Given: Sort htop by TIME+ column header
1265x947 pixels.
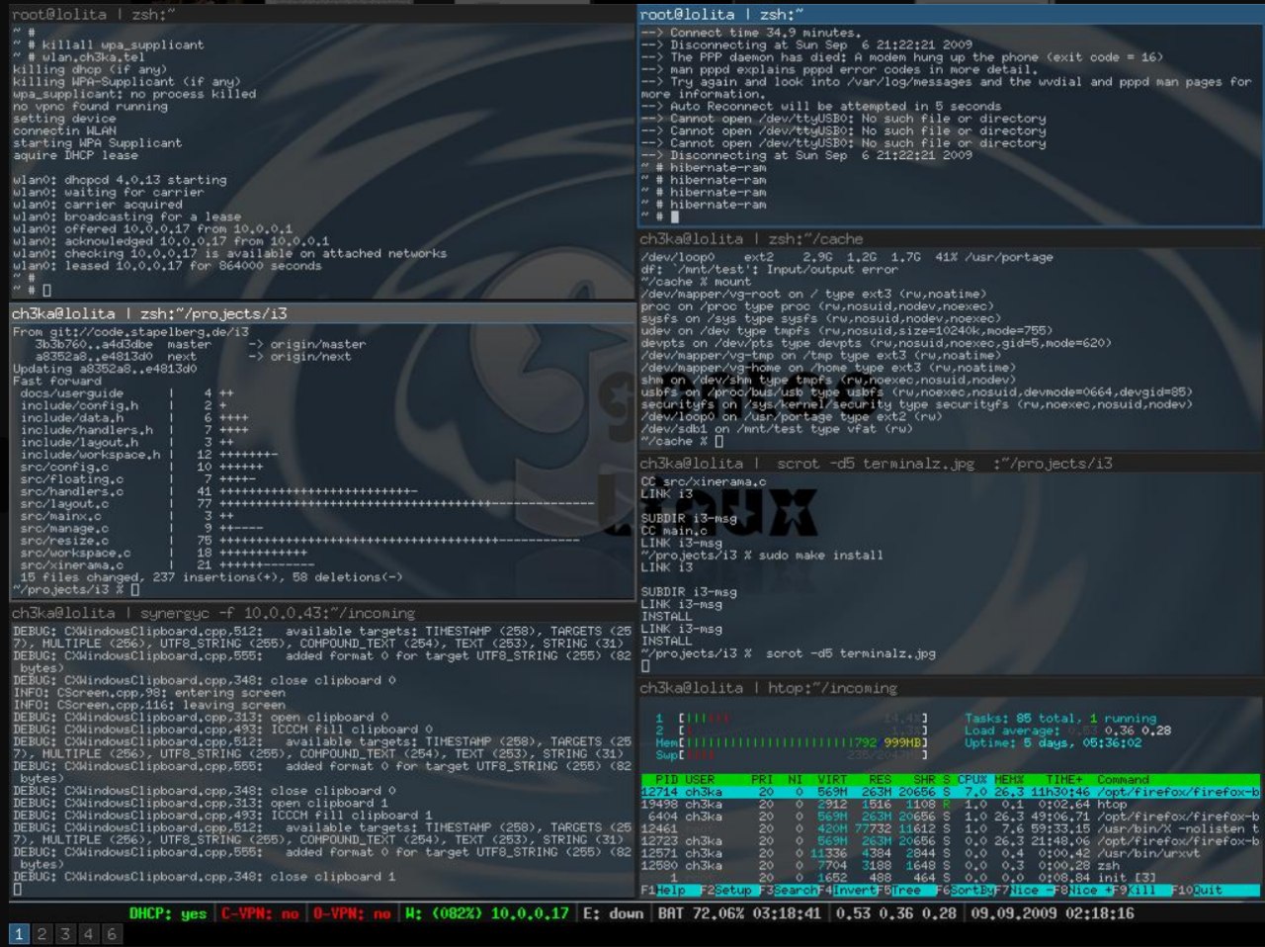Looking at the screenshot, I should pyautogui.click(x=1063, y=779).
